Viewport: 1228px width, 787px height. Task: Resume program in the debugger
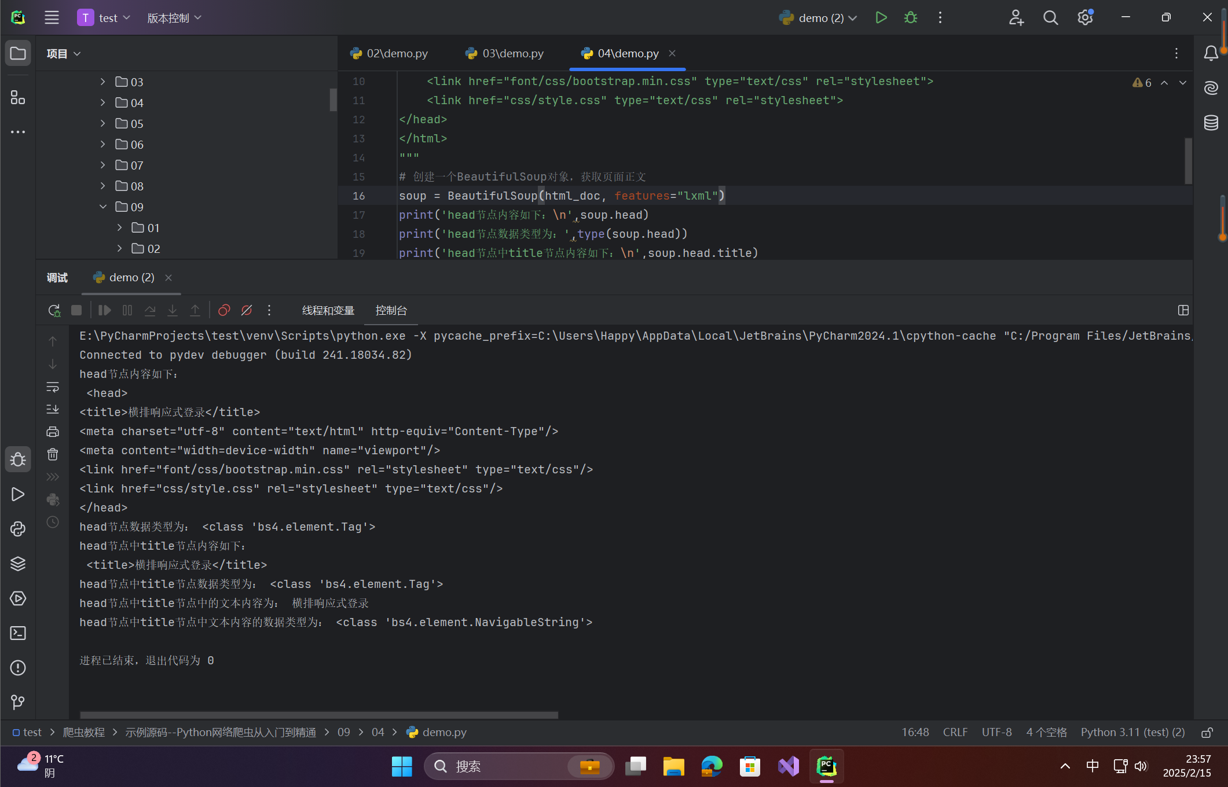click(x=104, y=310)
